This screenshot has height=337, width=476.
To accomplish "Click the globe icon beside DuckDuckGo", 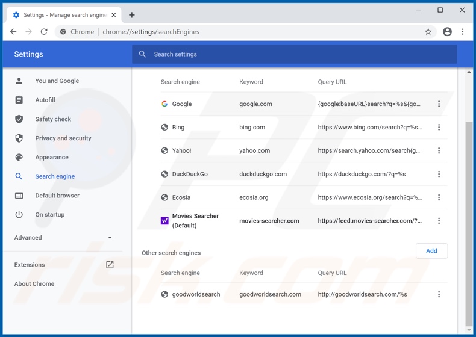I will [164, 174].
